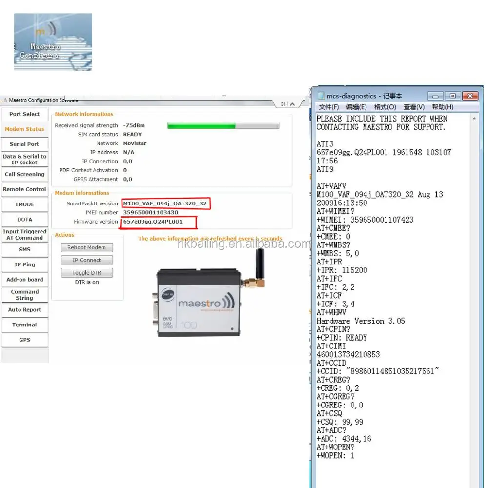Click the +WIMEI: 359650001107423 line in Notepad
This screenshot has width=488, height=488.
365,220
